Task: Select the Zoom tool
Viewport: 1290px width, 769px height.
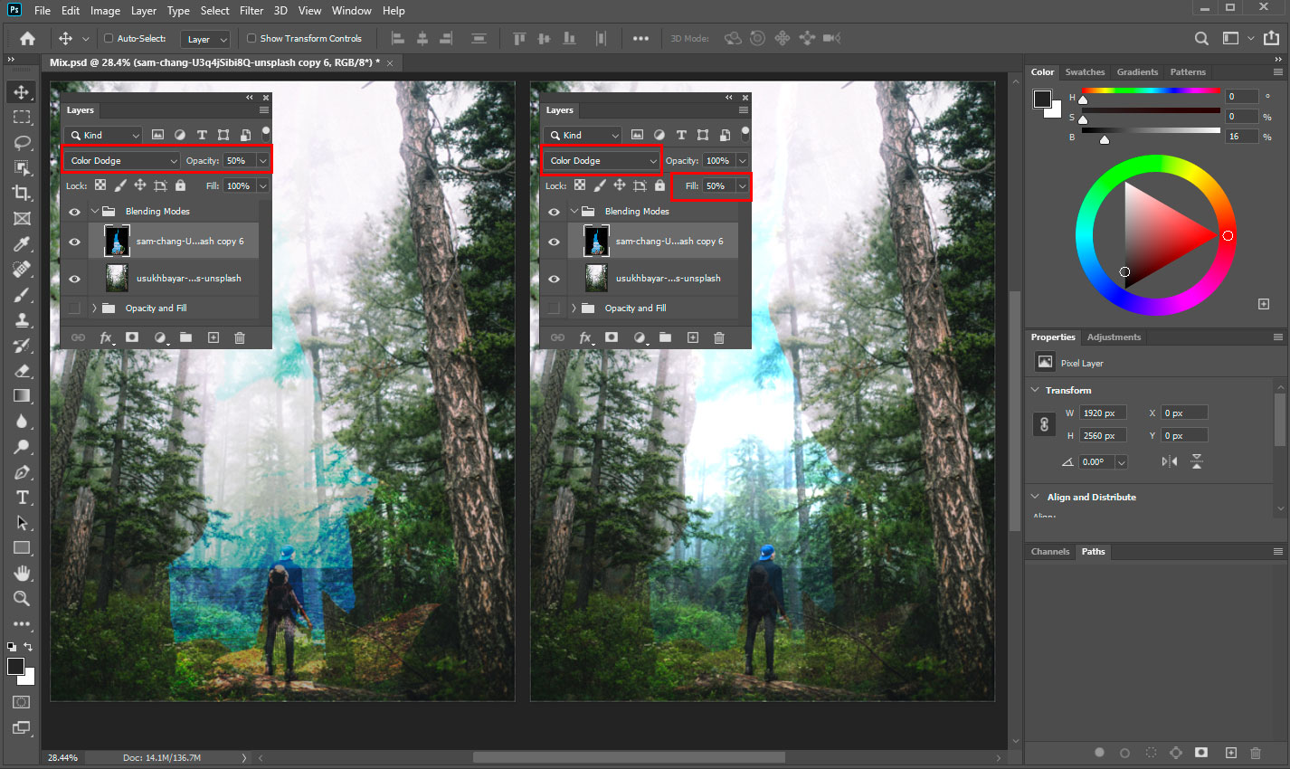Action: click(x=22, y=598)
